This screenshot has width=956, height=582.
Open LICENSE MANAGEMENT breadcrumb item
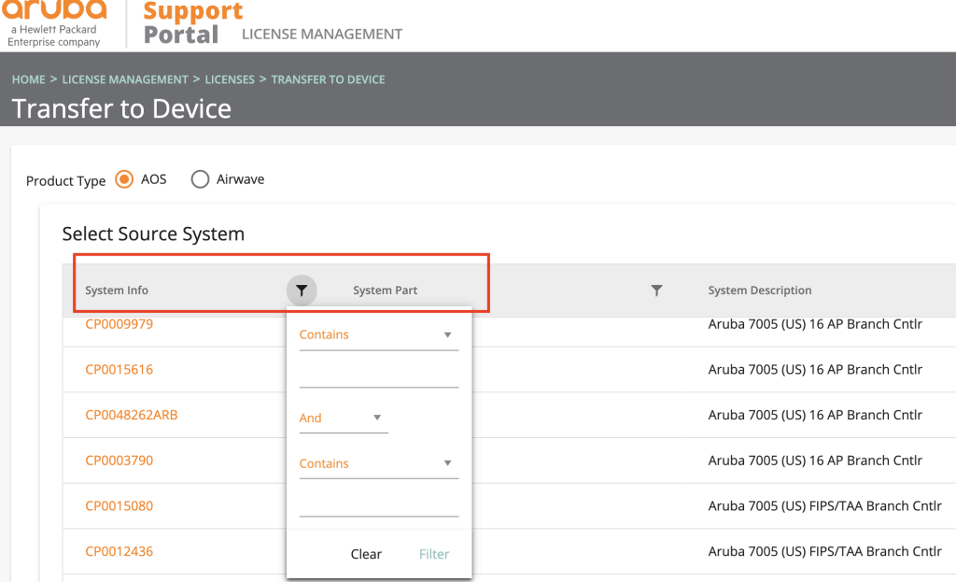point(125,79)
